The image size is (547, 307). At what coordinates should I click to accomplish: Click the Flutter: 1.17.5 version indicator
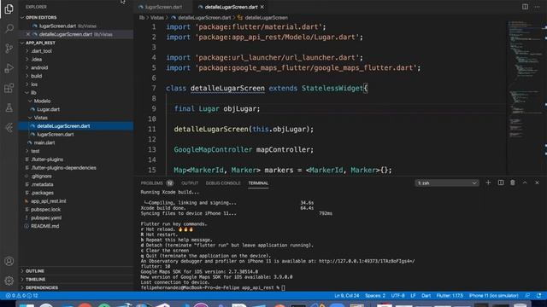pyautogui.click(x=450, y=296)
